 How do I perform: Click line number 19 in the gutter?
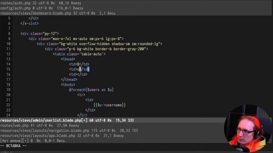[x=8, y=90]
